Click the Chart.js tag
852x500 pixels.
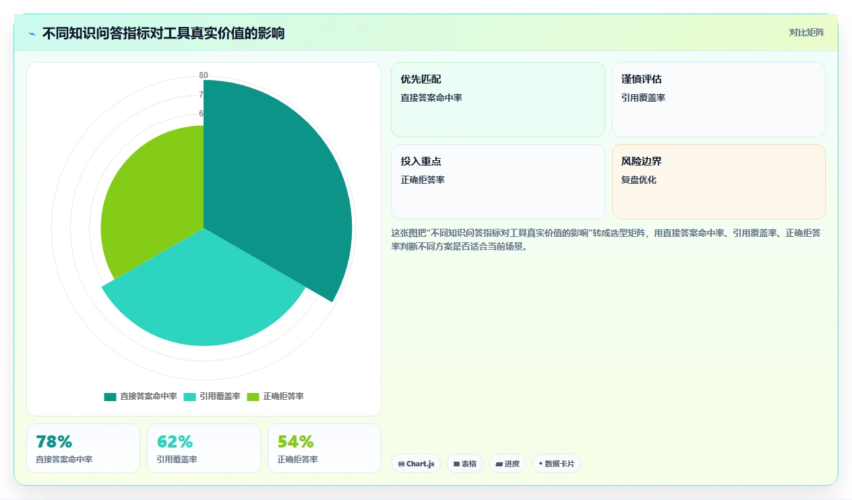click(416, 464)
